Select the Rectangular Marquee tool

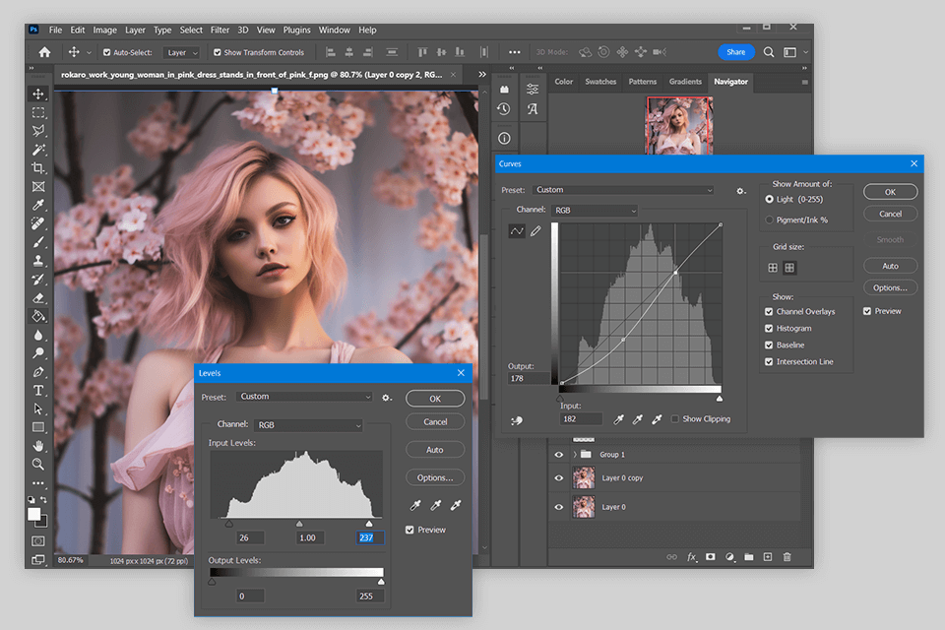[x=38, y=113]
